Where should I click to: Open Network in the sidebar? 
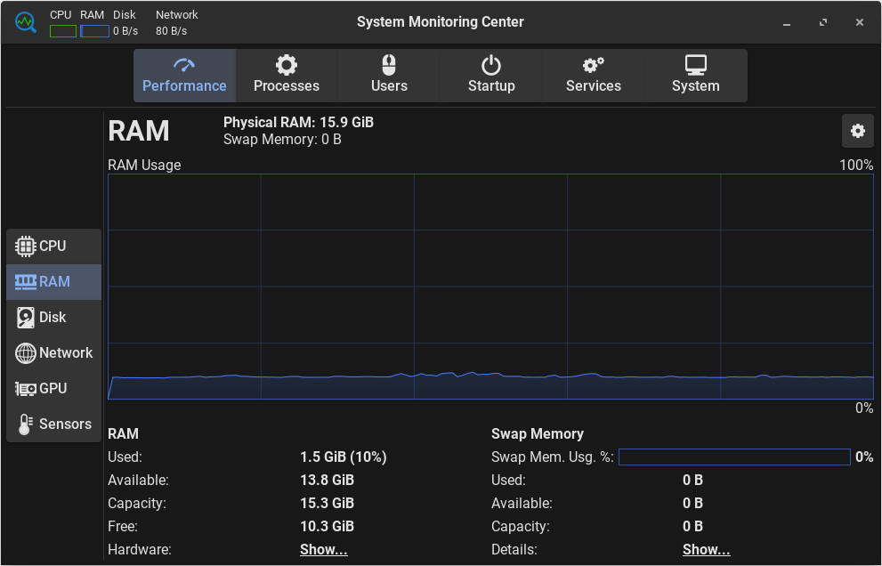pyautogui.click(x=53, y=353)
